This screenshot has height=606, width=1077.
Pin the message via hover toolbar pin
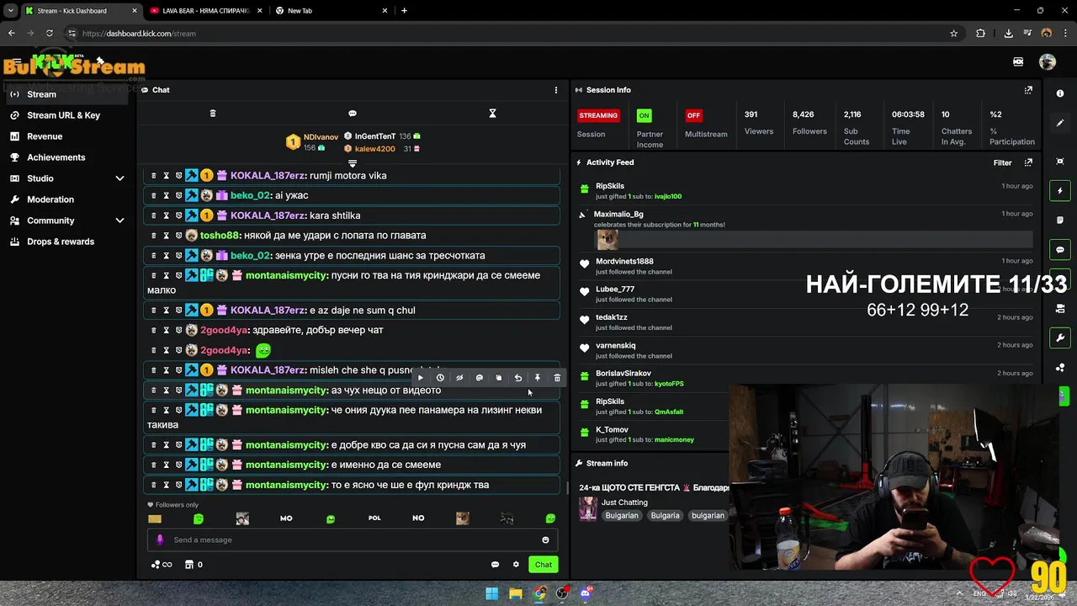coord(537,378)
